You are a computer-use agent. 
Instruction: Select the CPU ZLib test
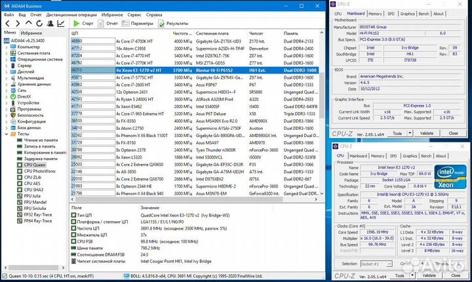[33, 177]
